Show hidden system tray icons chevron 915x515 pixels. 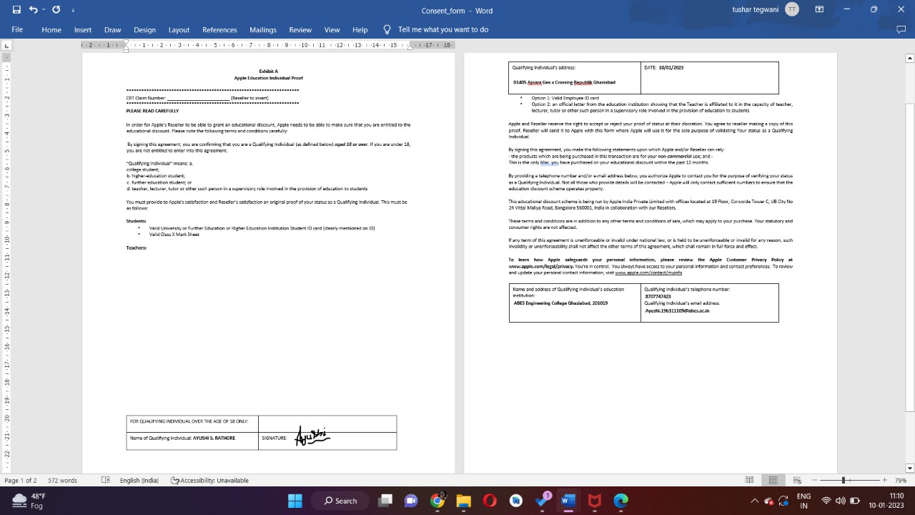(x=754, y=501)
